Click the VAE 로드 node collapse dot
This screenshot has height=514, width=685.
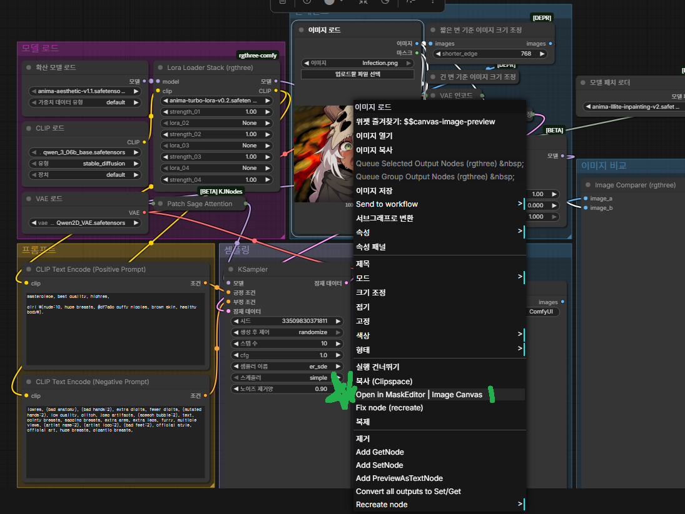click(x=29, y=199)
